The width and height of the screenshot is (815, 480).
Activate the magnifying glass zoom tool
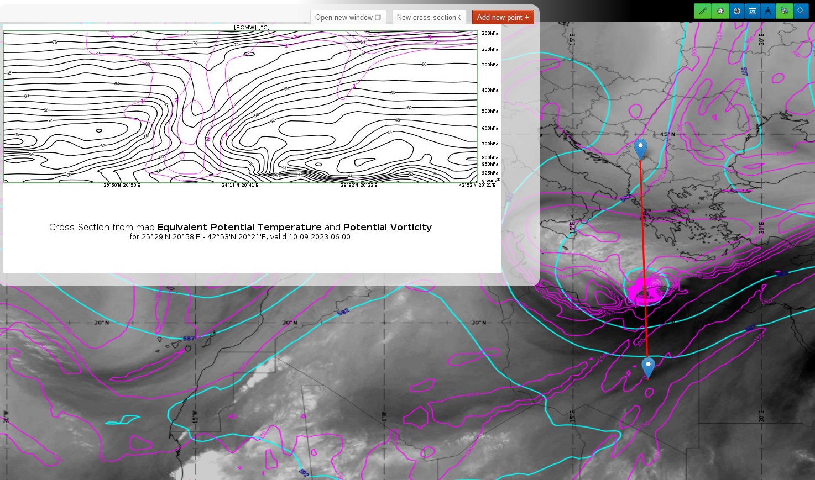(800, 11)
